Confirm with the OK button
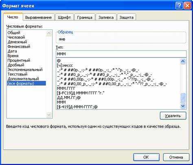193x165 pixels. [146, 157]
